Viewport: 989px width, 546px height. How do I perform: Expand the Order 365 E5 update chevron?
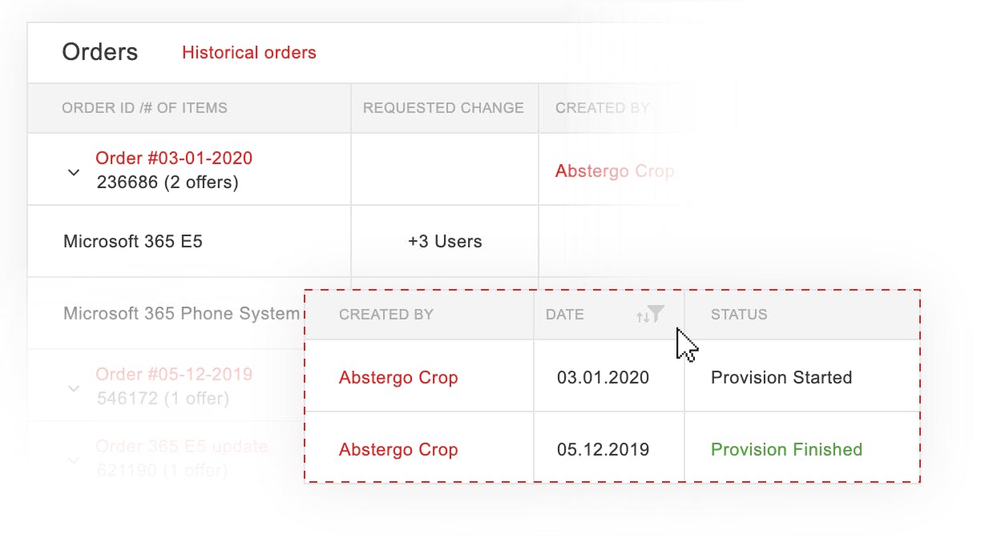[x=74, y=460]
